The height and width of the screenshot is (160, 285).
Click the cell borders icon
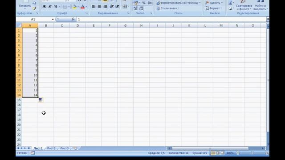pos(65,7)
